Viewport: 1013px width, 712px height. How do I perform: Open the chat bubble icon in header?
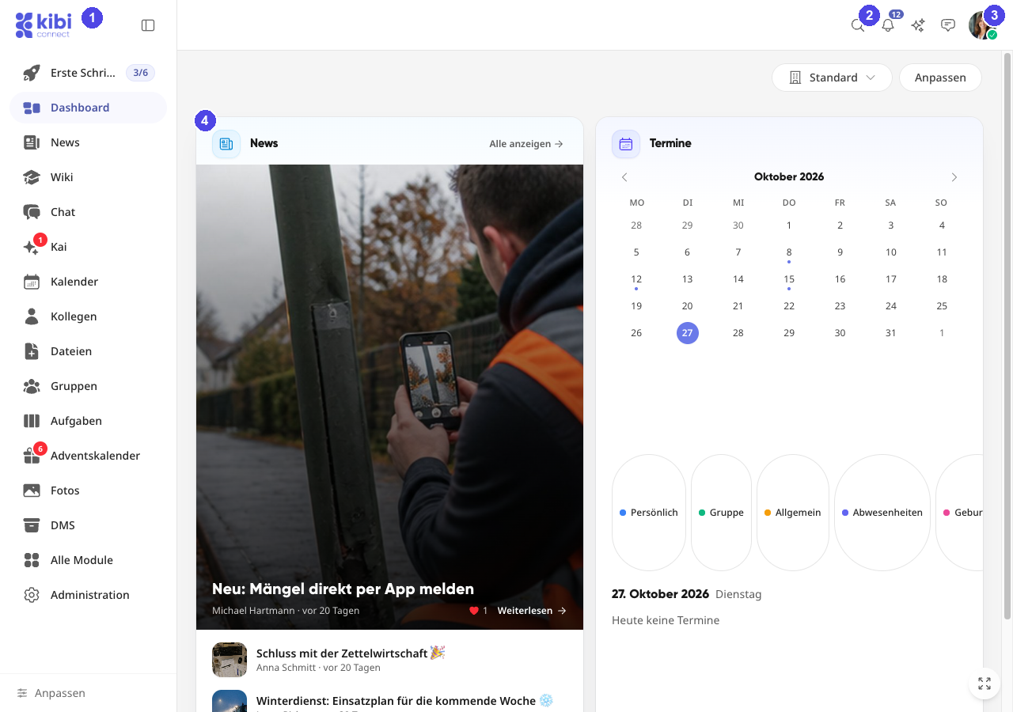948,25
